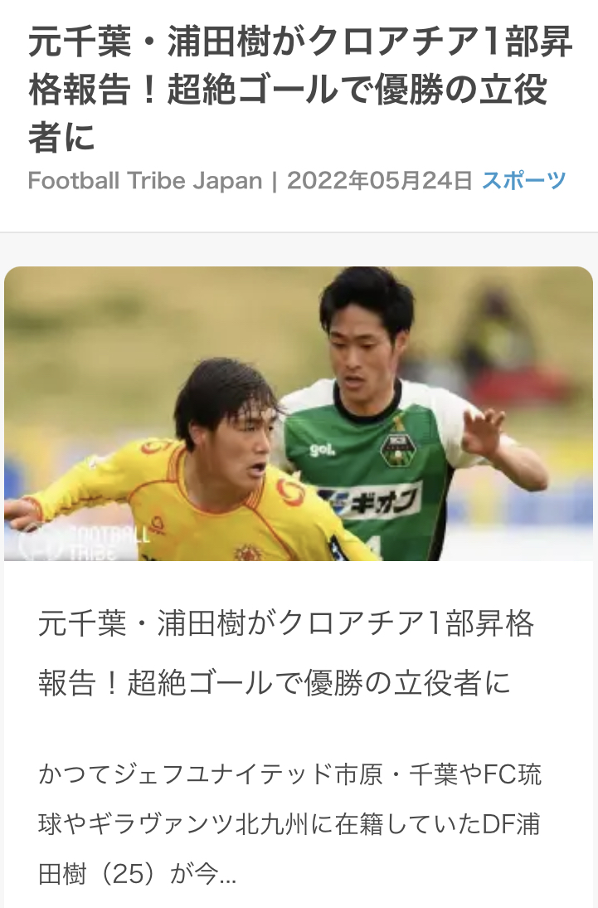
Task: Click the gol. brand mark on green shirt
Action: [322, 449]
